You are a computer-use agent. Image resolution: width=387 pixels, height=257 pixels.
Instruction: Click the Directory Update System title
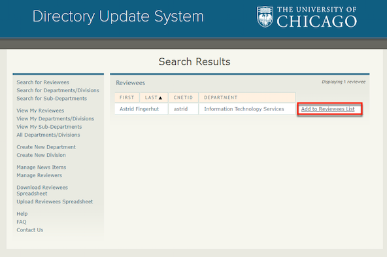coord(118,17)
